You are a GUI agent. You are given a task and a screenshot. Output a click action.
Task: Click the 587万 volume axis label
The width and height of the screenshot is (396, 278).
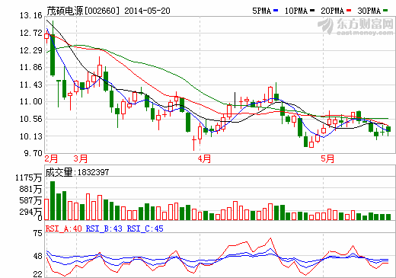[x=30, y=200]
